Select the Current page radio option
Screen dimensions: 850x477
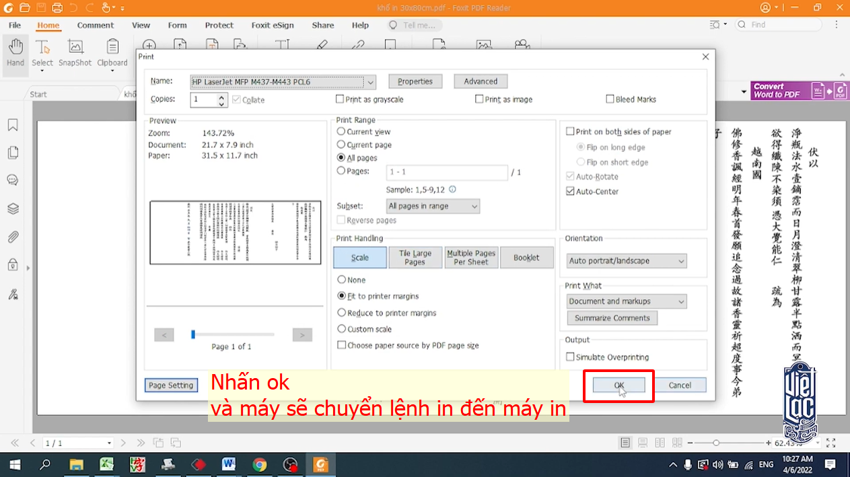pos(341,145)
